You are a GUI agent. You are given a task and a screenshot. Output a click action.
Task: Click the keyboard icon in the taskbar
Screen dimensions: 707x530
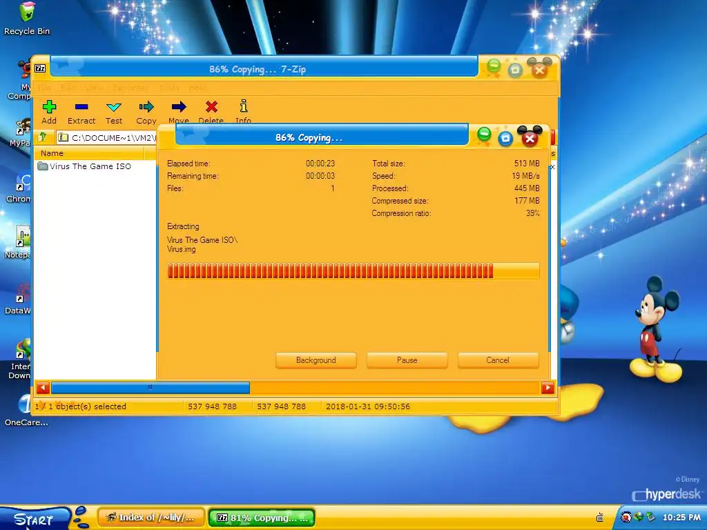[600, 518]
